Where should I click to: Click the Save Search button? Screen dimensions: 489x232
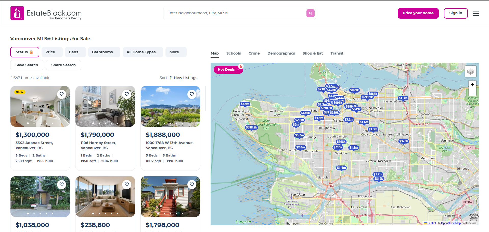tap(27, 65)
